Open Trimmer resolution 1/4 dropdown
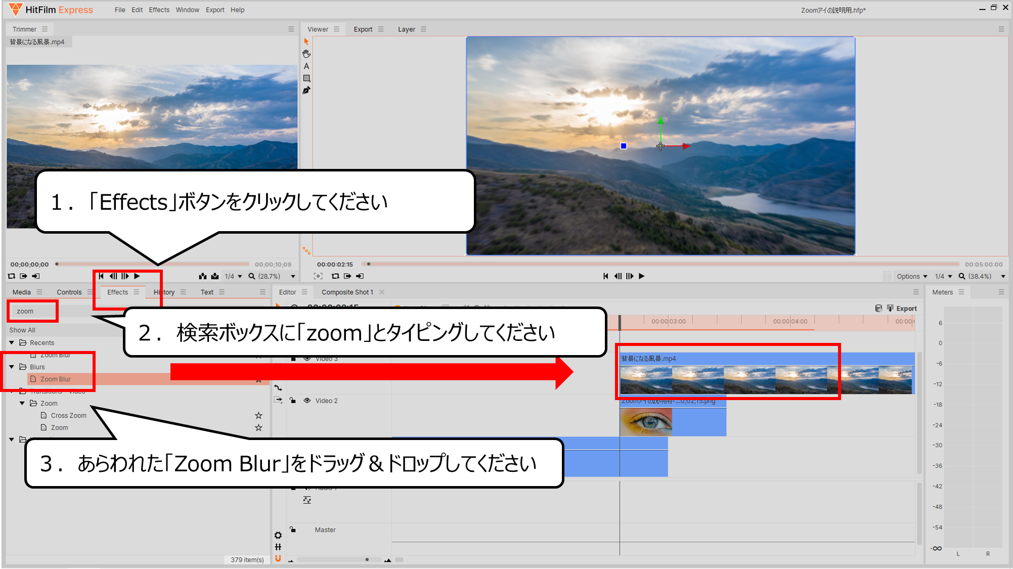The image size is (1013, 569). (234, 276)
